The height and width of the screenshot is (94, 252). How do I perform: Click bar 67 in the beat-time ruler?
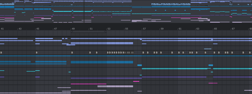click(x=233, y=29)
